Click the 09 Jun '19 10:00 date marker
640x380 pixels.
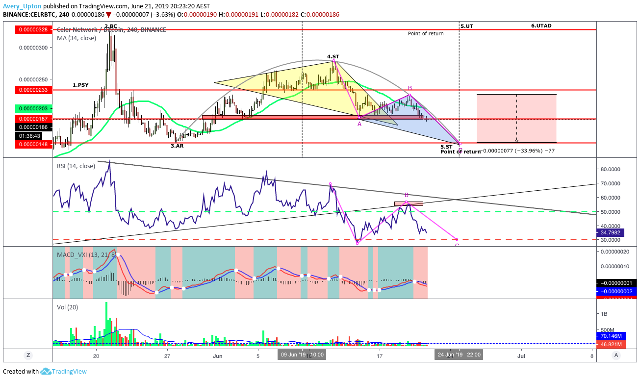(302, 354)
